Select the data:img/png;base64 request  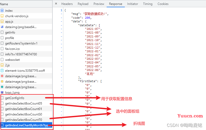[x=26, y=27]
